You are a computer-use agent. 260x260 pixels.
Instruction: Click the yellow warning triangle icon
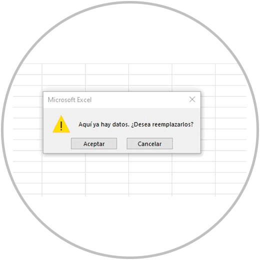coord(61,124)
